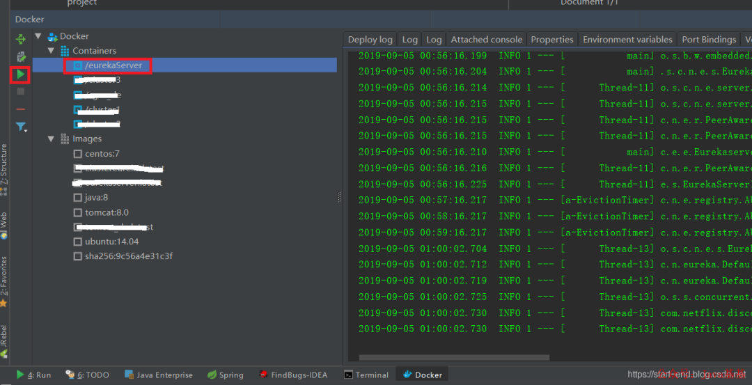This screenshot has height=385, width=752.
Task: Click the log line timestamped 01:00:02.719
Action: pyautogui.click(x=555, y=281)
